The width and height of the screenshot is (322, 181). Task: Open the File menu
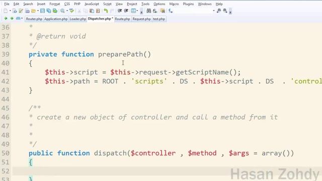coord(7,4)
